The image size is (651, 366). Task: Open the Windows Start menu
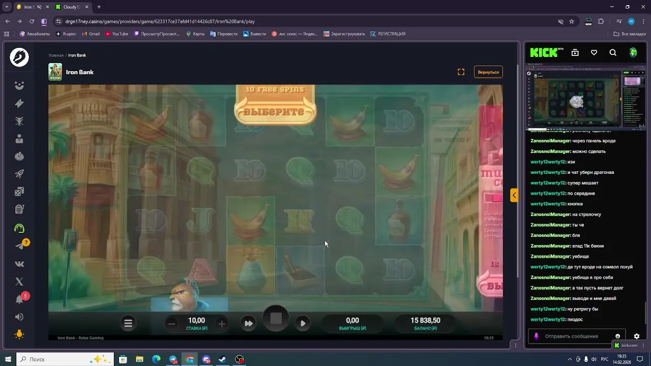point(8,359)
